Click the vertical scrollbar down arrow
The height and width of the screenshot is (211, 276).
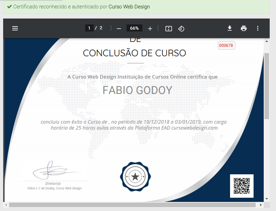coord(267,199)
